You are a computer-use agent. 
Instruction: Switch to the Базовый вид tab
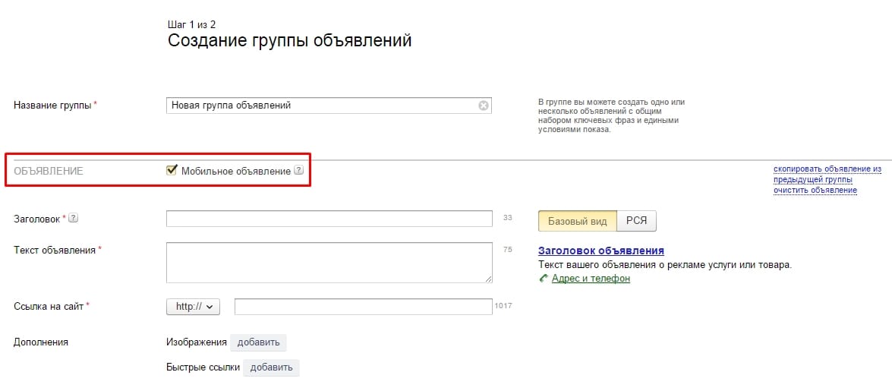(x=578, y=222)
